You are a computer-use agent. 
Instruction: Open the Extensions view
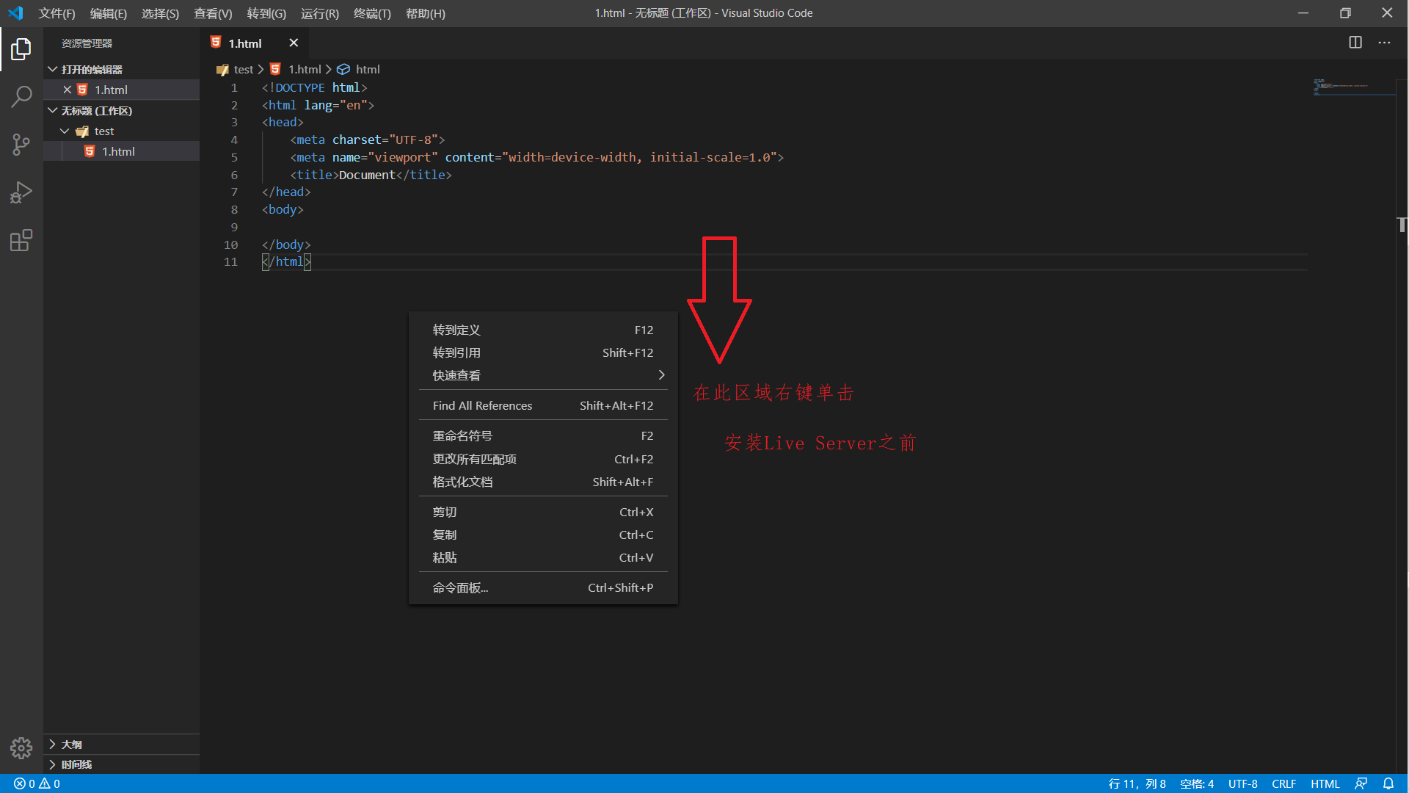click(21, 240)
